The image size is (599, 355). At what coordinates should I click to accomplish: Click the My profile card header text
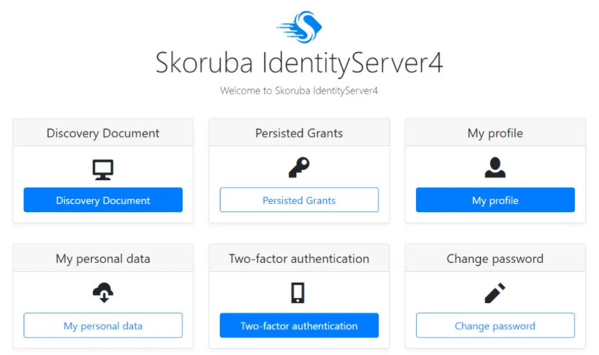tap(495, 133)
